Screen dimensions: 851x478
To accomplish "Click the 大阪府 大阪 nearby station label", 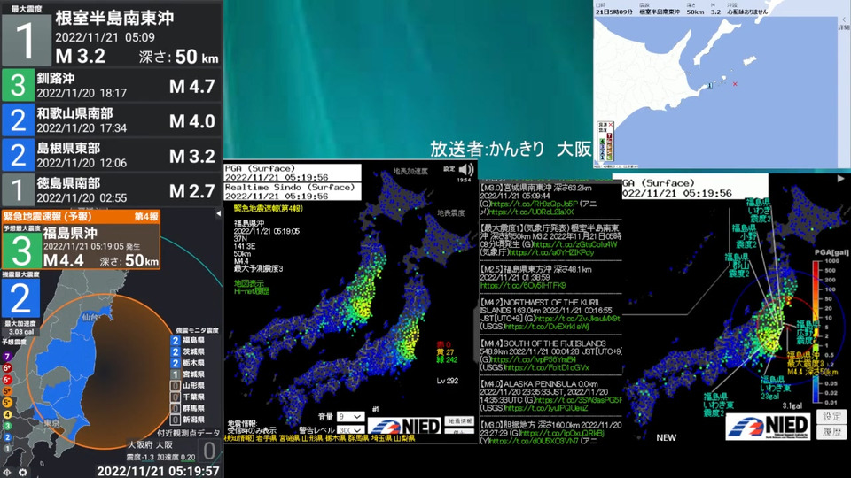I will click(x=150, y=444).
